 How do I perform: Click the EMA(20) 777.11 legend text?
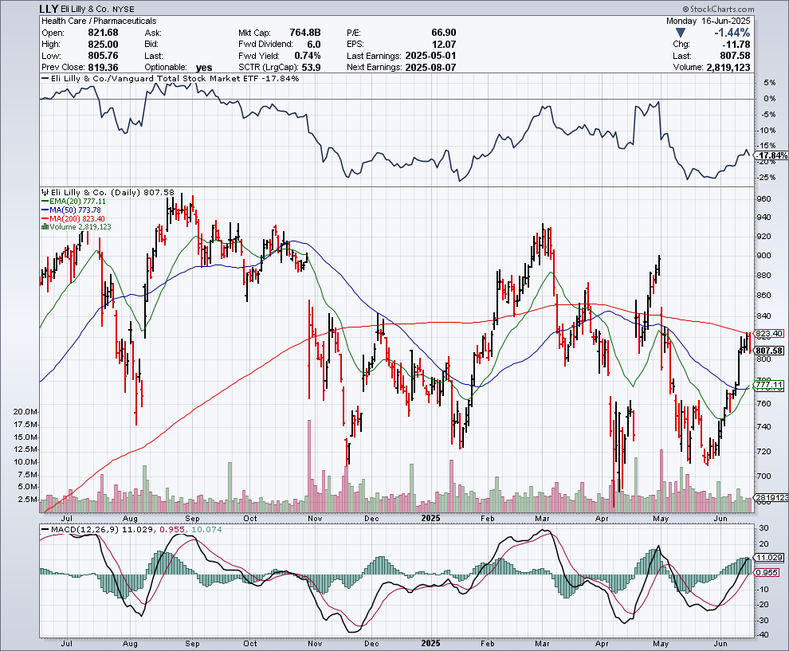click(x=77, y=202)
